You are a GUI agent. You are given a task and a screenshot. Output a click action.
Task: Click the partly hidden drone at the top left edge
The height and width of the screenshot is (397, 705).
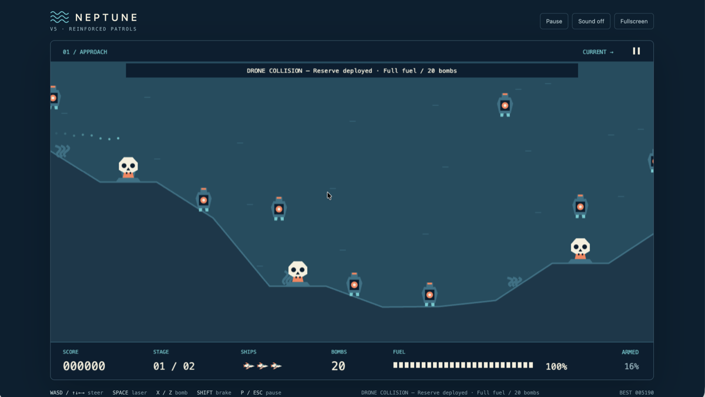pos(55,98)
